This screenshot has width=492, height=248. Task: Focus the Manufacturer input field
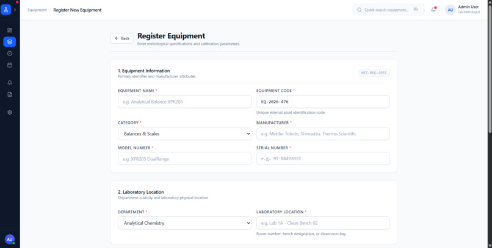(323, 133)
